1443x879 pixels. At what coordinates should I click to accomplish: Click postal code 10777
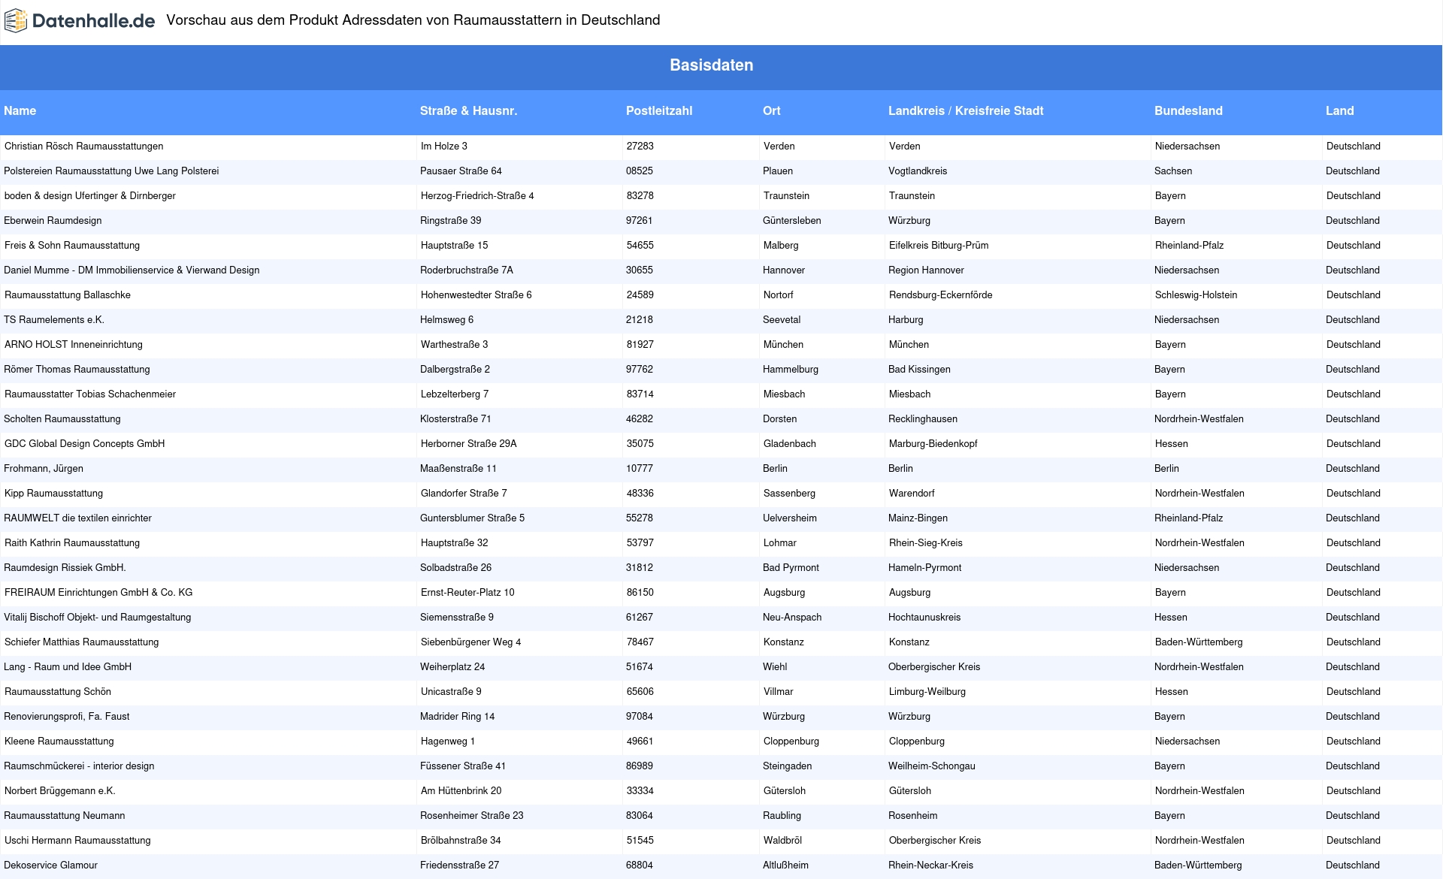640,469
